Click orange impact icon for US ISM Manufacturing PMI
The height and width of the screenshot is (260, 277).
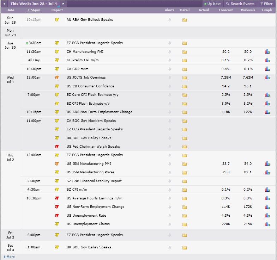coord(57,164)
